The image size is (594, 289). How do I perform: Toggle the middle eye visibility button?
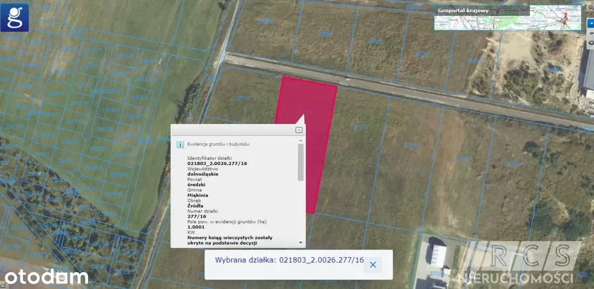[x=590, y=34]
